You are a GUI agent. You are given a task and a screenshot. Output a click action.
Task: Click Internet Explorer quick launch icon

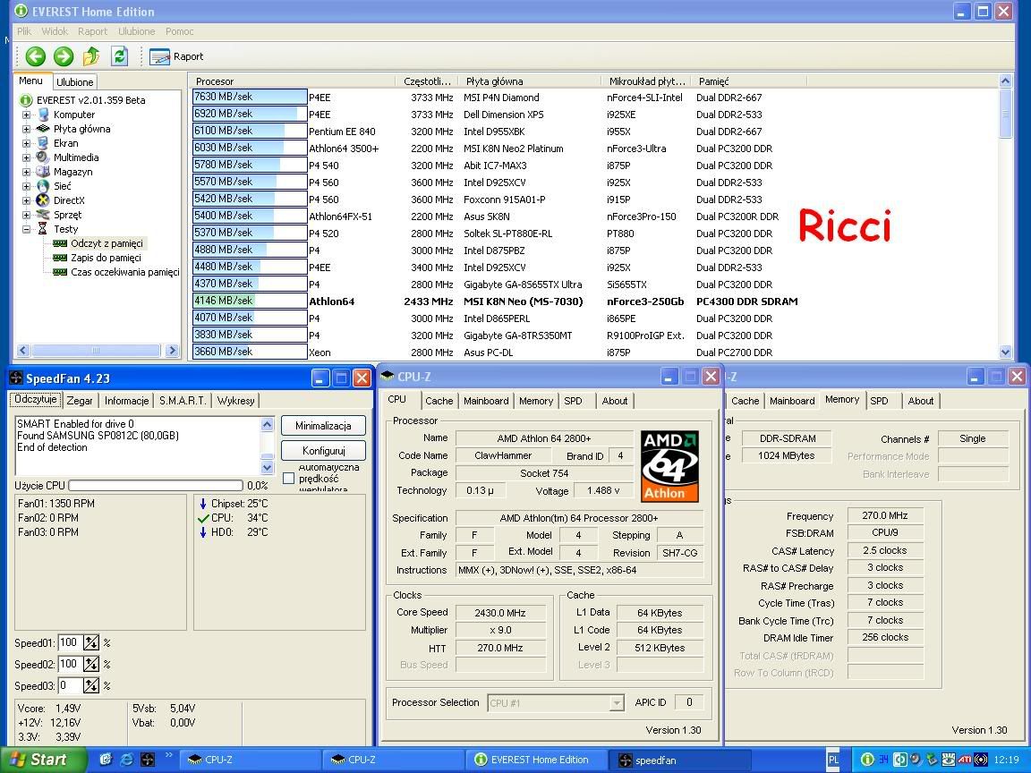(x=126, y=760)
